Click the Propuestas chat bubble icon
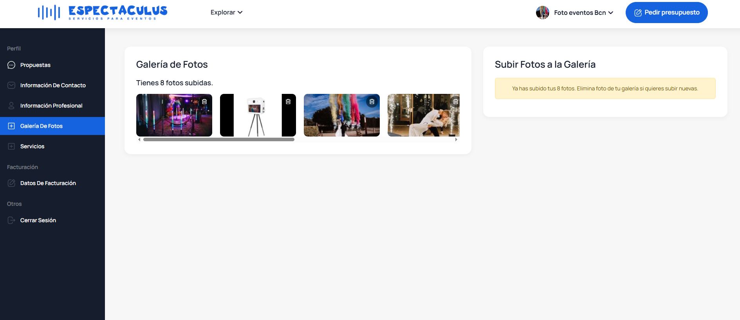 click(x=11, y=65)
